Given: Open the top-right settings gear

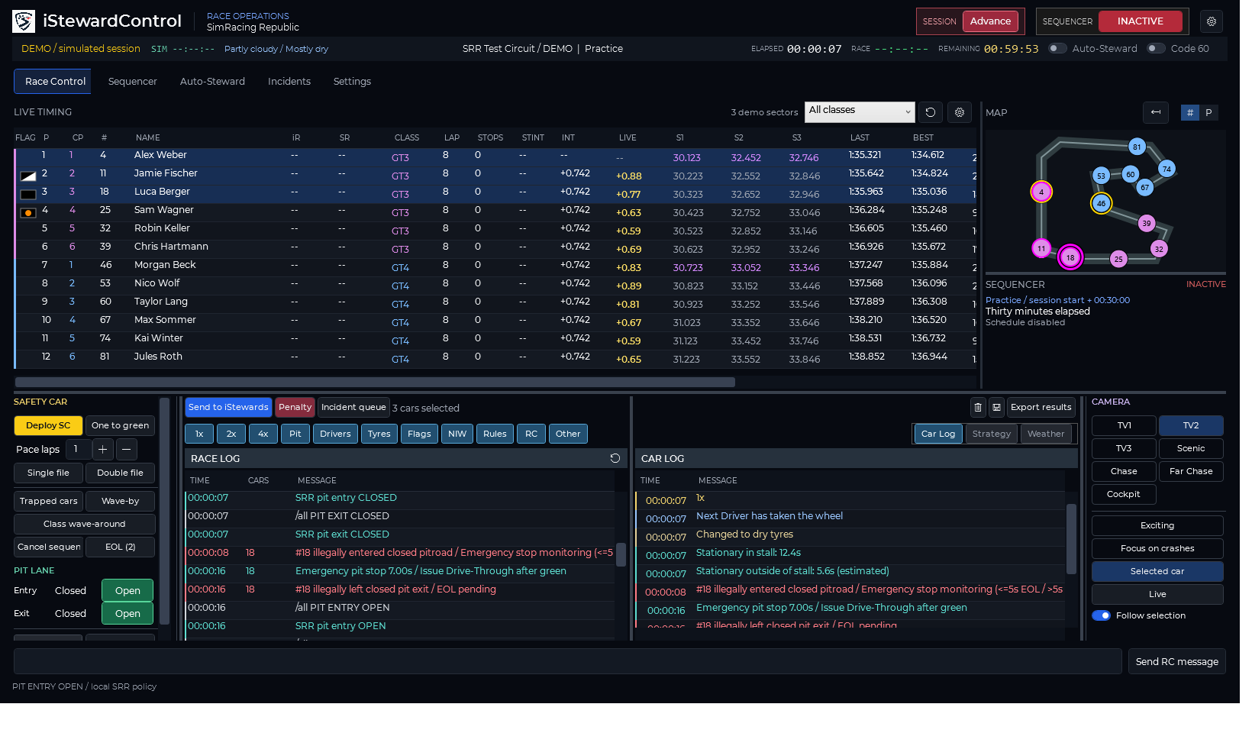Looking at the screenshot, I should [x=1212, y=21].
